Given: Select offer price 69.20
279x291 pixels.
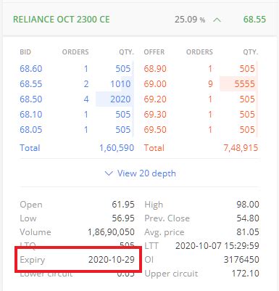Looking at the screenshot, I should [155, 99].
